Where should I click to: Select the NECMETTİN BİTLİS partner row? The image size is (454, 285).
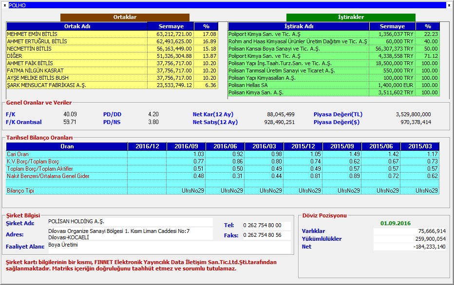pos(112,49)
